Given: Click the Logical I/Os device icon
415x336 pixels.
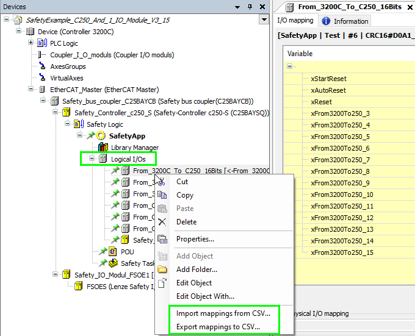Looking at the screenshot, I should (103, 159).
